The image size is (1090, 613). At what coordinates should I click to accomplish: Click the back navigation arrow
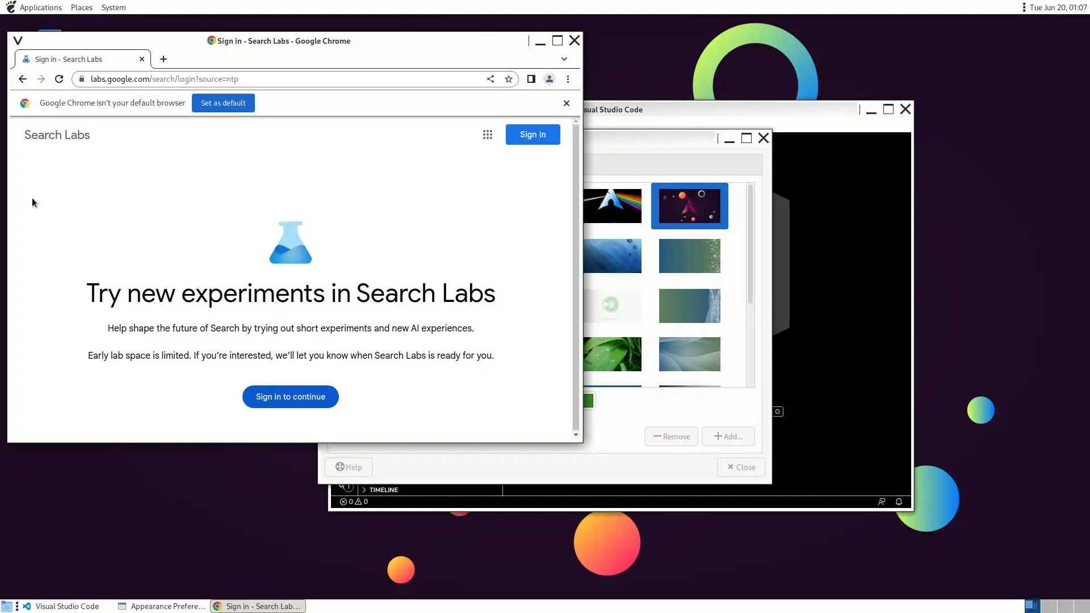(23, 79)
